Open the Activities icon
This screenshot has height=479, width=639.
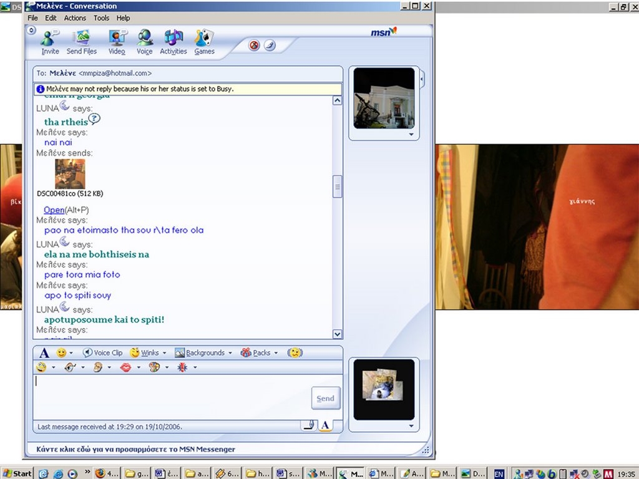(173, 42)
